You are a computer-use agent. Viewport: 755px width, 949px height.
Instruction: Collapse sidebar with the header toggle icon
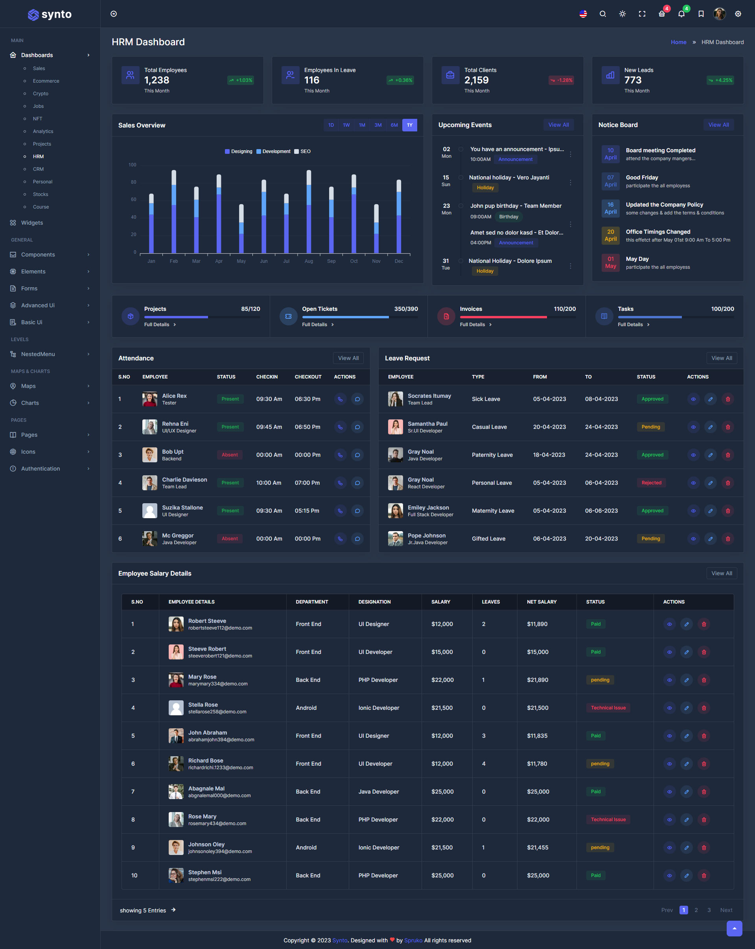[114, 14]
